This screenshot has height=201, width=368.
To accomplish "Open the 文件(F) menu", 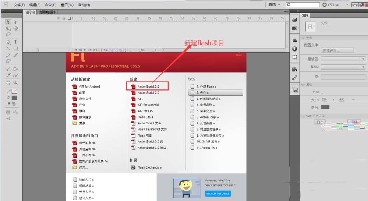I will click(x=19, y=5).
